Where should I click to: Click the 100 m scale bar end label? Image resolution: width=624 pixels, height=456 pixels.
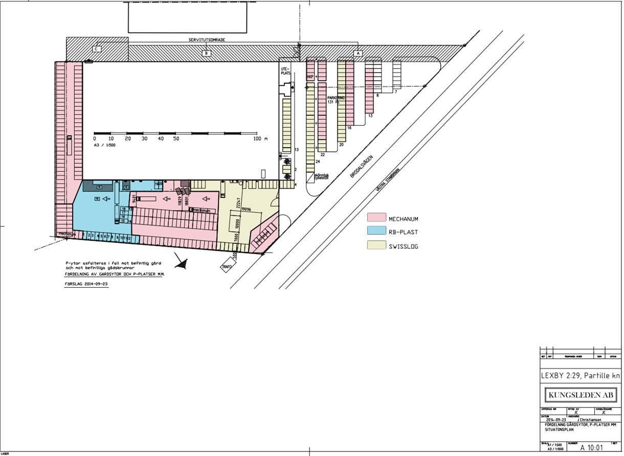click(x=257, y=139)
